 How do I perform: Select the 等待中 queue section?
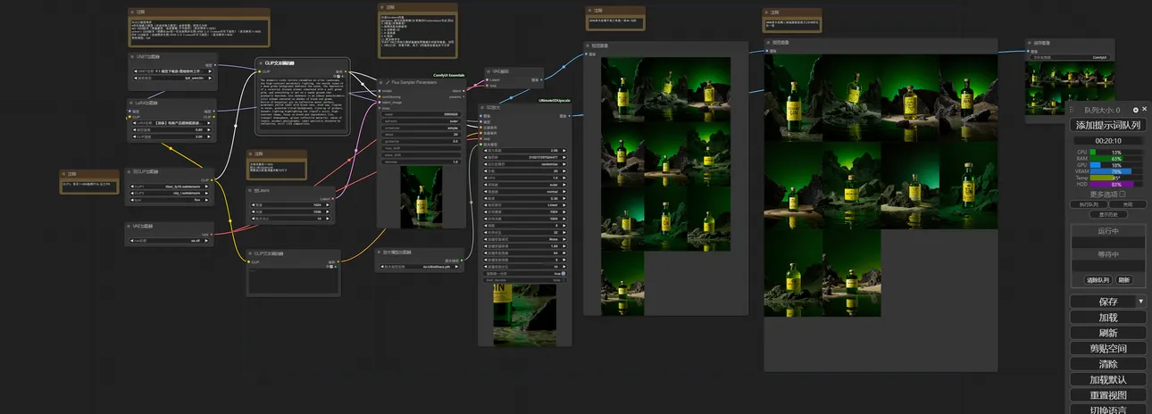pos(1106,254)
